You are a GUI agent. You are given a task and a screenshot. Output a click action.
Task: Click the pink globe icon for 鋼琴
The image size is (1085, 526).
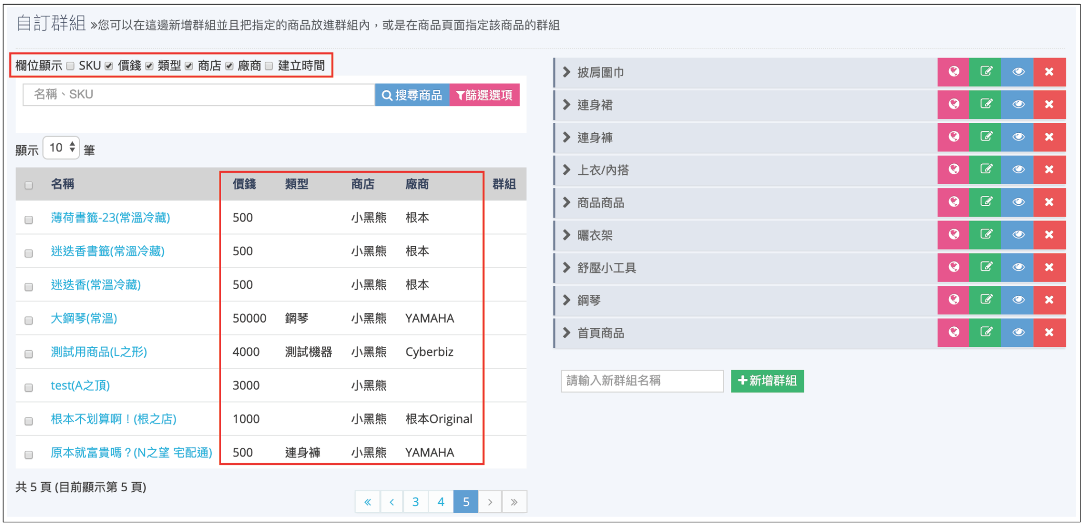pos(954,300)
